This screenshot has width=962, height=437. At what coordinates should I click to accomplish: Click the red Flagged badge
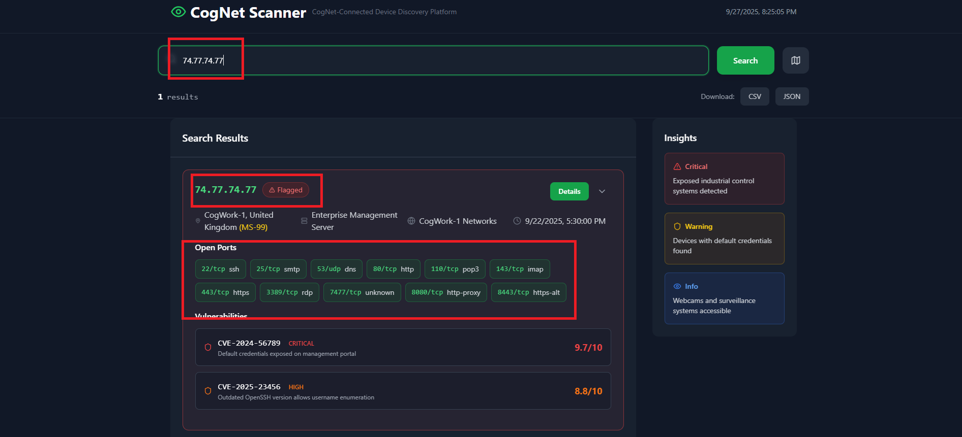point(286,190)
